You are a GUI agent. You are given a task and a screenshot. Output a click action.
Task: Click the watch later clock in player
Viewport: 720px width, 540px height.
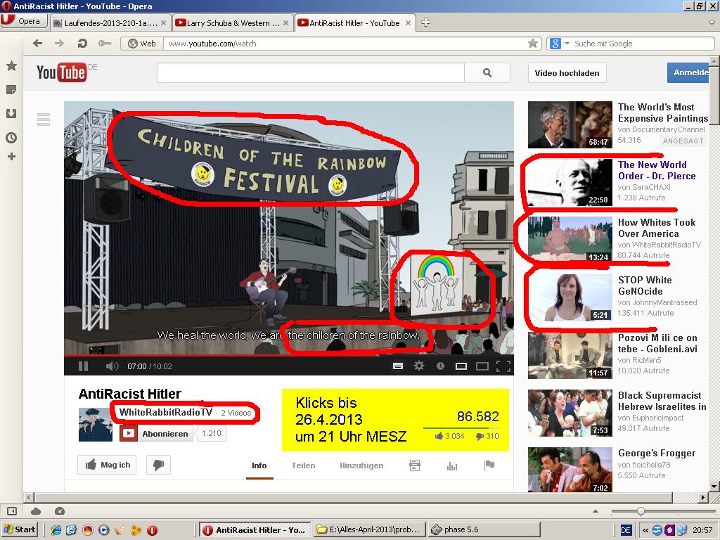440,366
